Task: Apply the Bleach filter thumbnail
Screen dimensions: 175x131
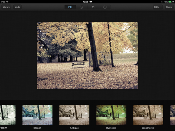Action: tap(37, 115)
